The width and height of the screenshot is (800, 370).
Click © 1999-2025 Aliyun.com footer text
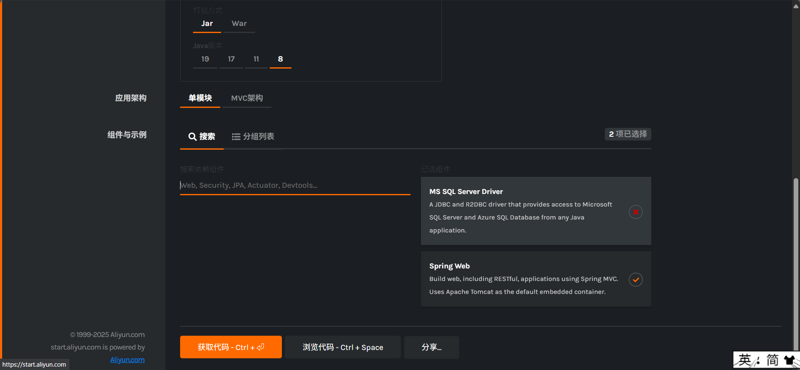[x=107, y=334]
